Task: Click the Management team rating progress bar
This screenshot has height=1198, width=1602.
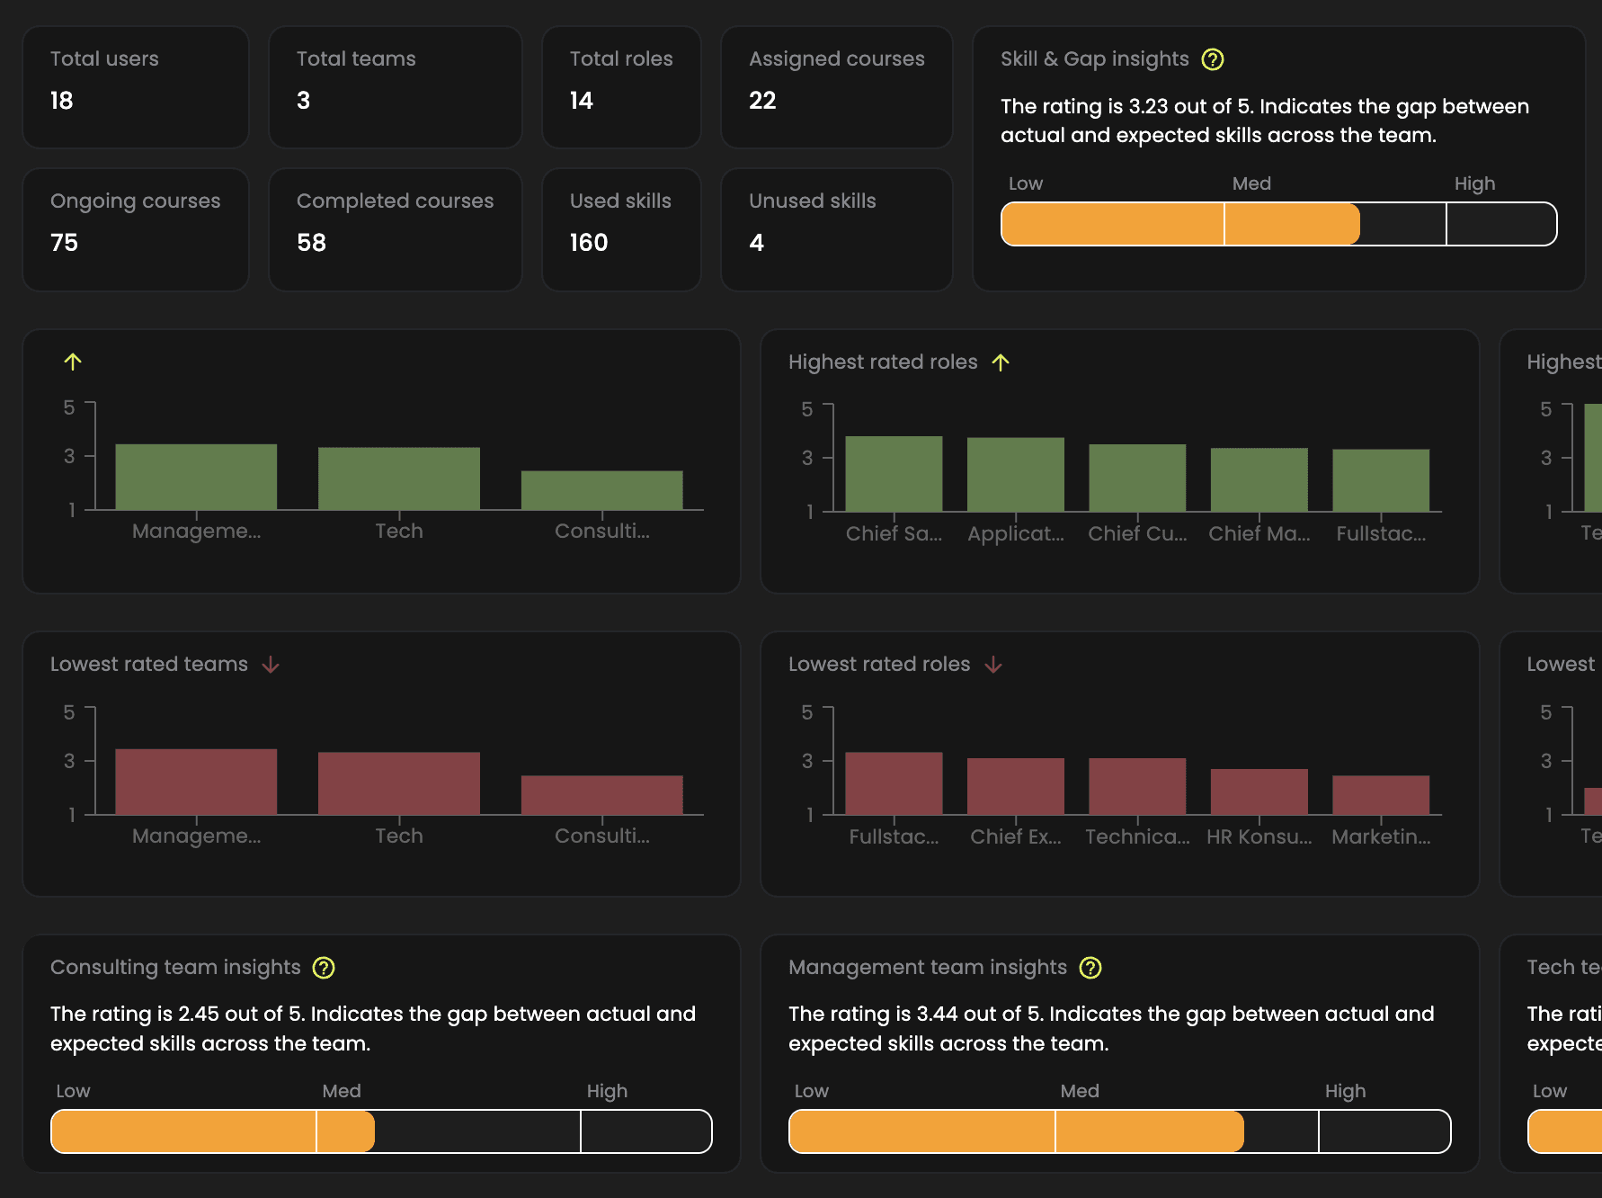Action: point(1120,1131)
